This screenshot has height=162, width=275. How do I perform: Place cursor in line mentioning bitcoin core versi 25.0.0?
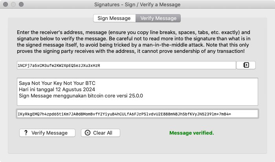pos(81,96)
